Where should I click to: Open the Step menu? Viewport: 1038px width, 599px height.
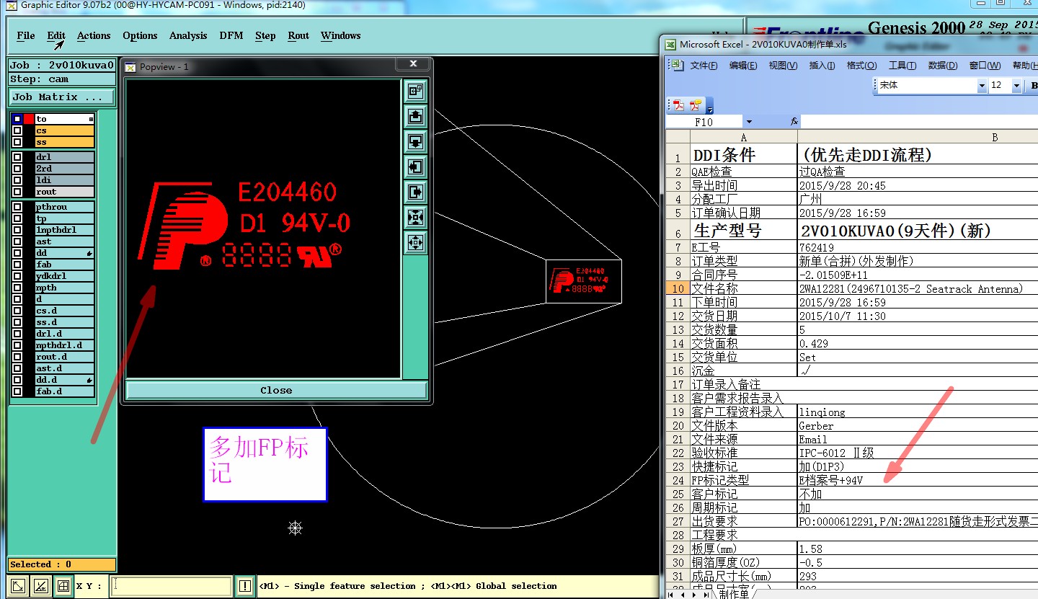pyautogui.click(x=265, y=35)
